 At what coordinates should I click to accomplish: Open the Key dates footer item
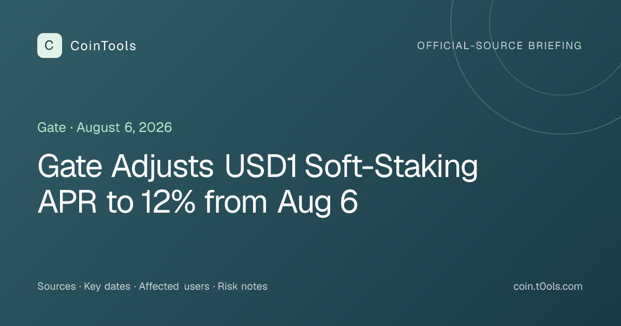coord(107,286)
